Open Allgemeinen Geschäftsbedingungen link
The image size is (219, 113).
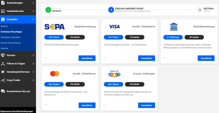(17, 111)
